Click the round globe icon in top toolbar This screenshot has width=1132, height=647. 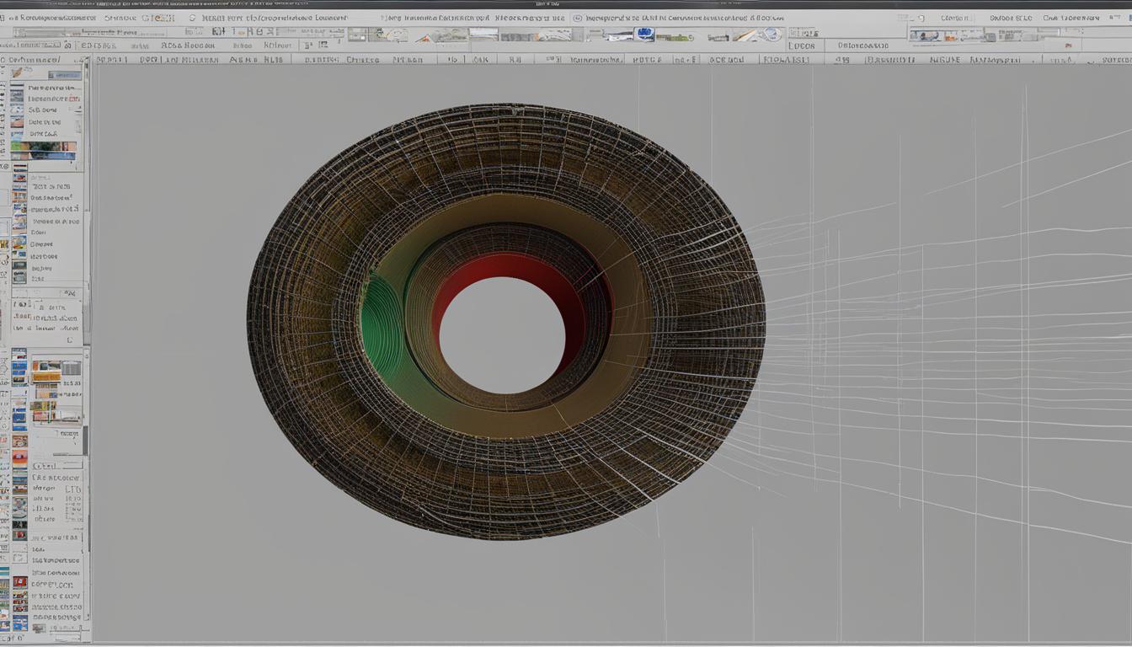[x=771, y=35]
